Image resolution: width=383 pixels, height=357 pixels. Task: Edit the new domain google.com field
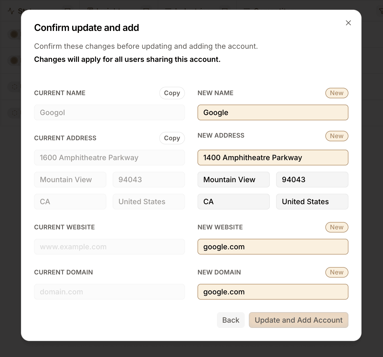[273, 292]
